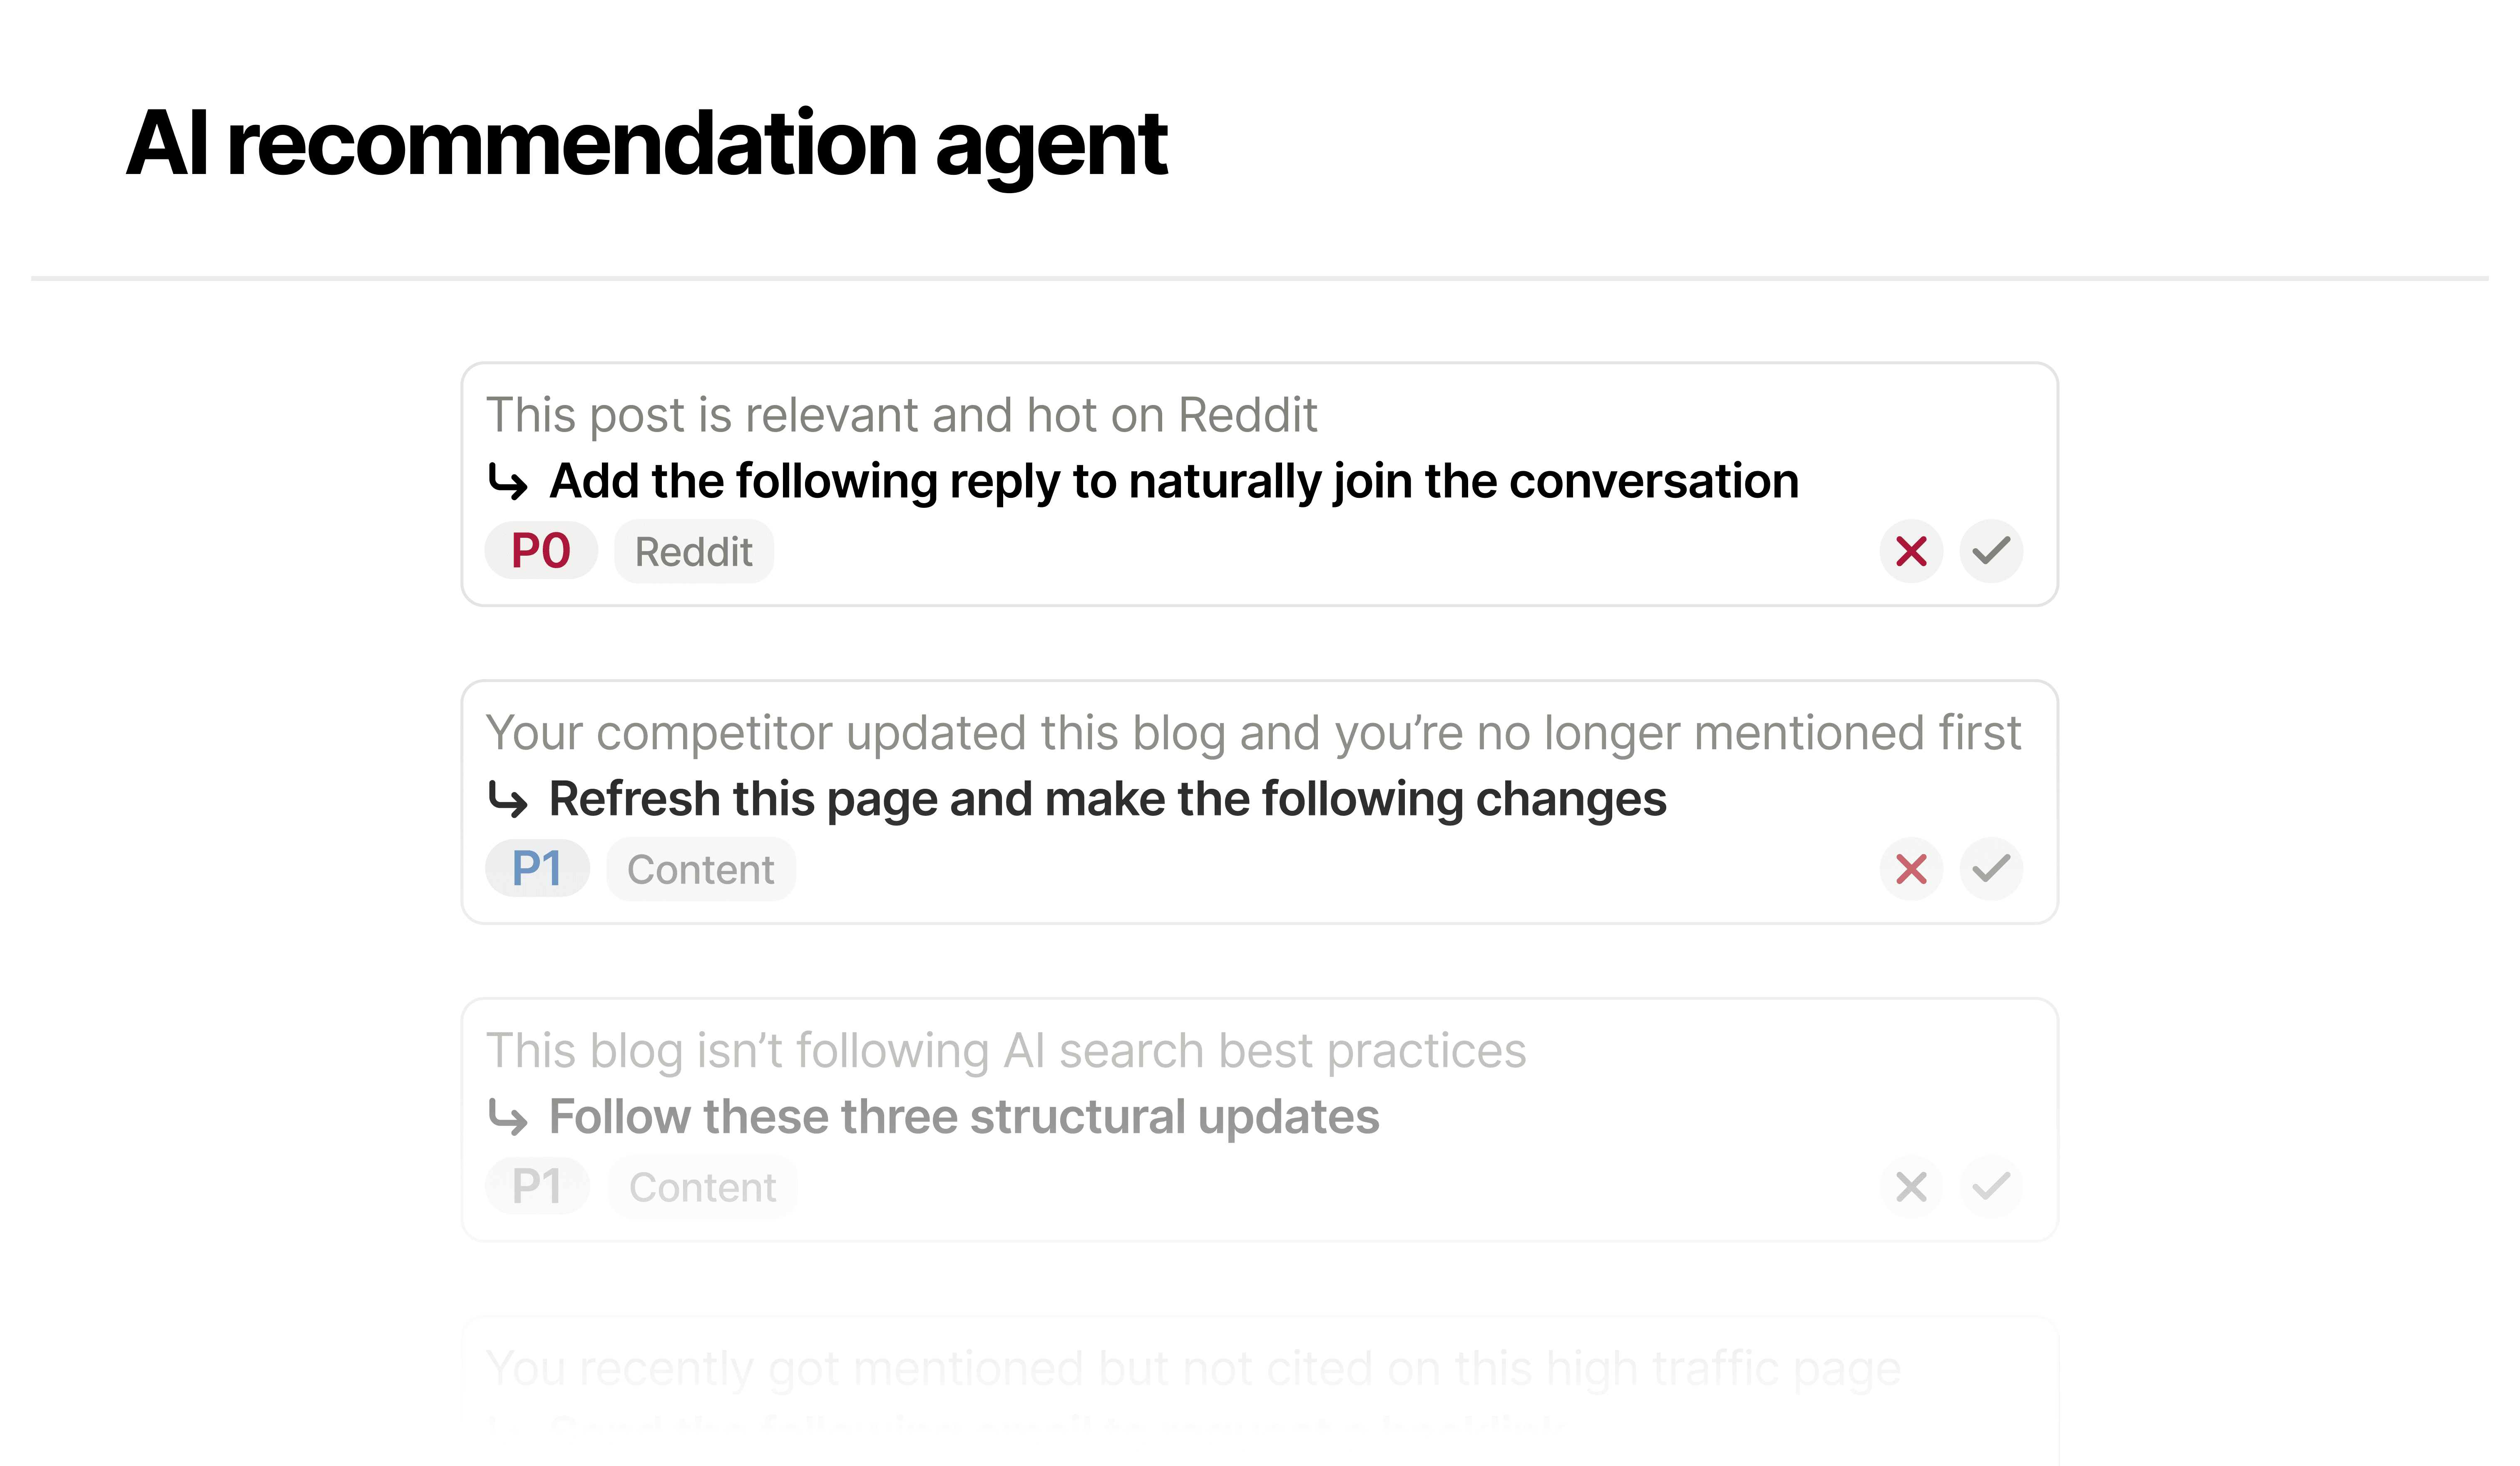Accept the Reddit reply recommendation with checkmark
Screen dimensions: 2520x1466
(x=1991, y=551)
